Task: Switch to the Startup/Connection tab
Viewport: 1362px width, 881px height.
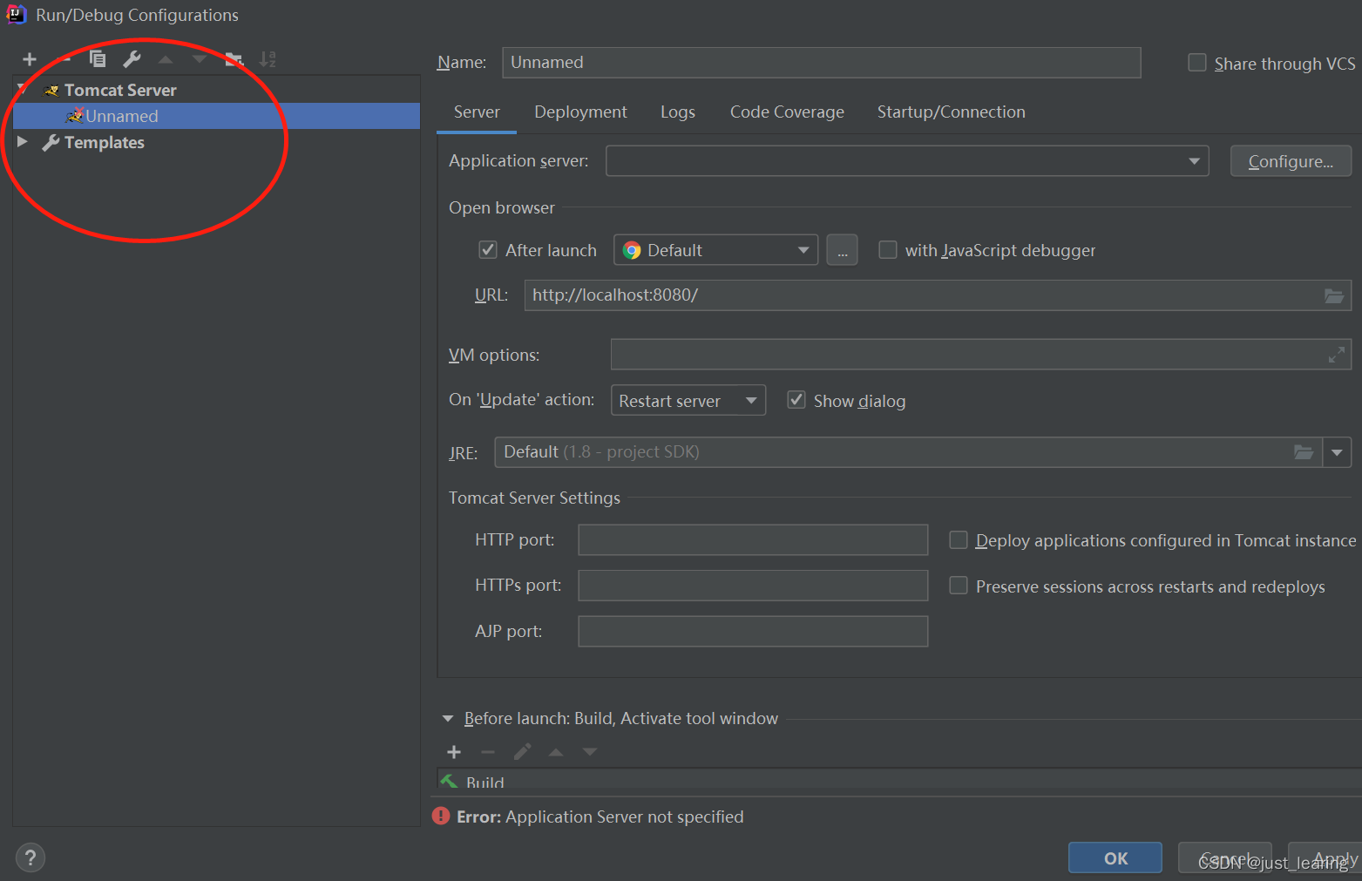Action: (951, 112)
